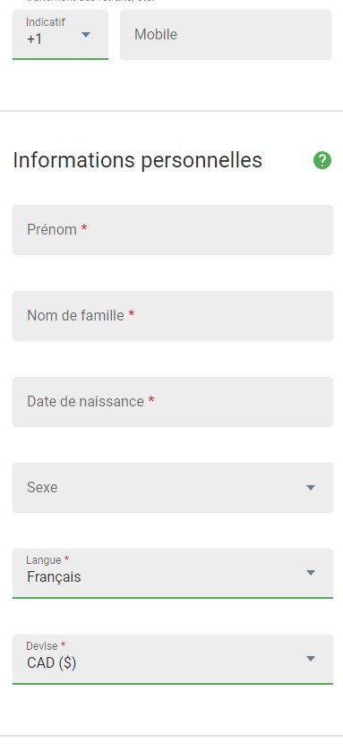Click the Devise field label
This screenshot has width=343, height=751.
(x=42, y=646)
